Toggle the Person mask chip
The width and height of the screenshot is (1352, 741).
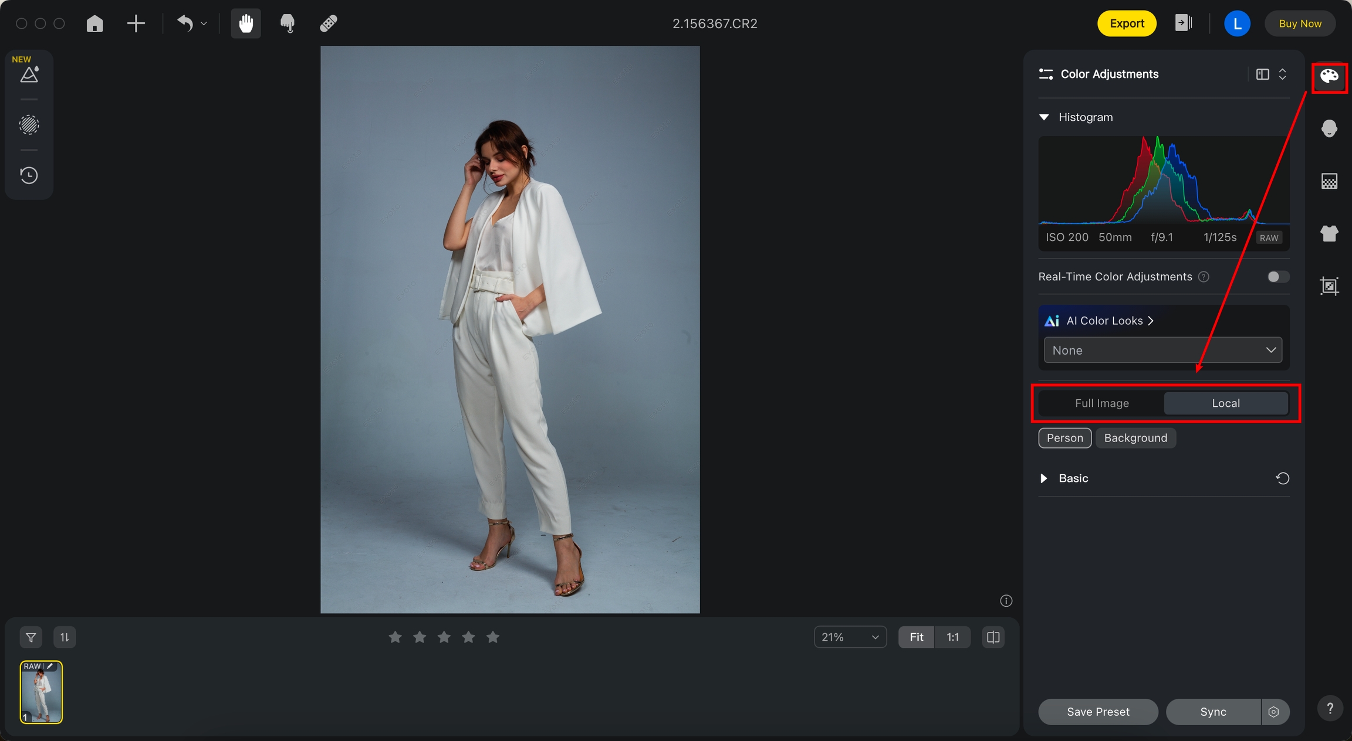(1064, 438)
